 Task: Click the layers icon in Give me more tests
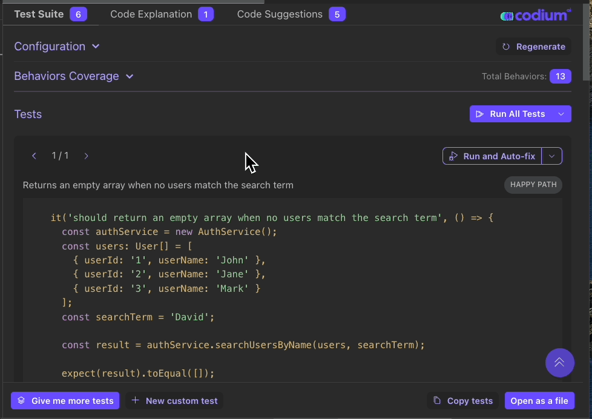point(21,401)
